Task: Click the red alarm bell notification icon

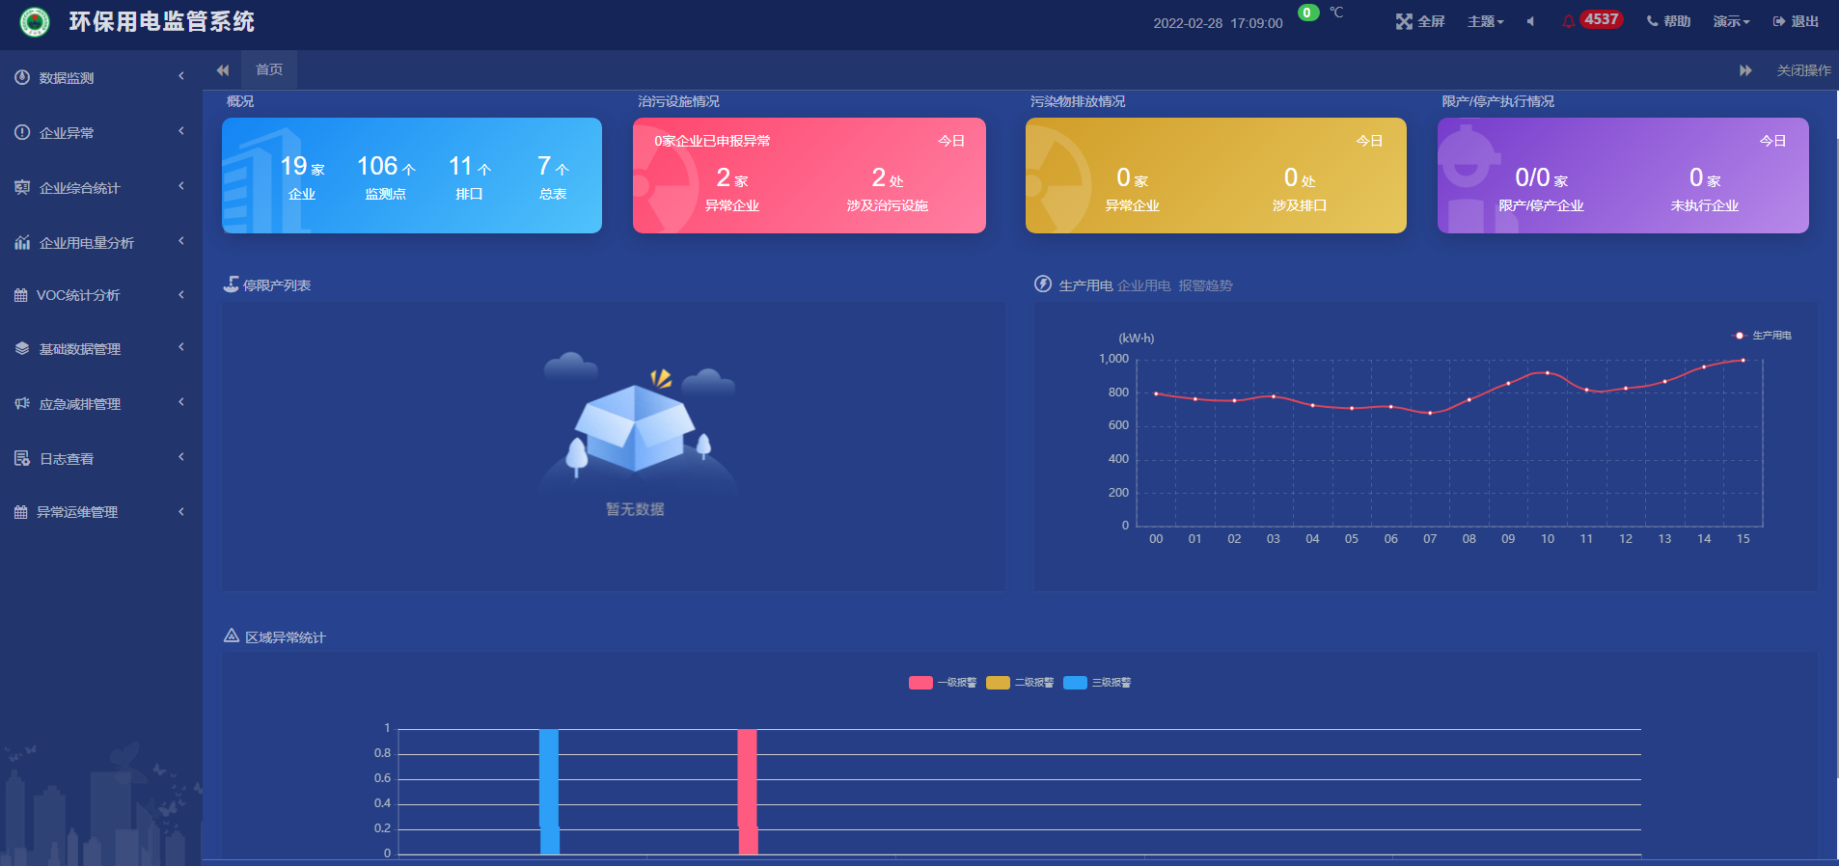Action: [1568, 21]
